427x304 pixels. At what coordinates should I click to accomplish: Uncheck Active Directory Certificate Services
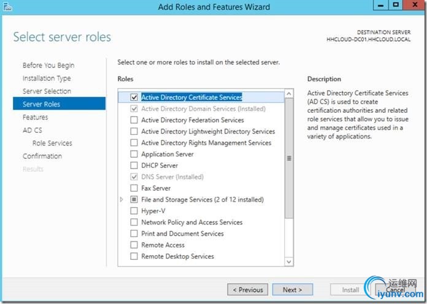tap(134, 97)
